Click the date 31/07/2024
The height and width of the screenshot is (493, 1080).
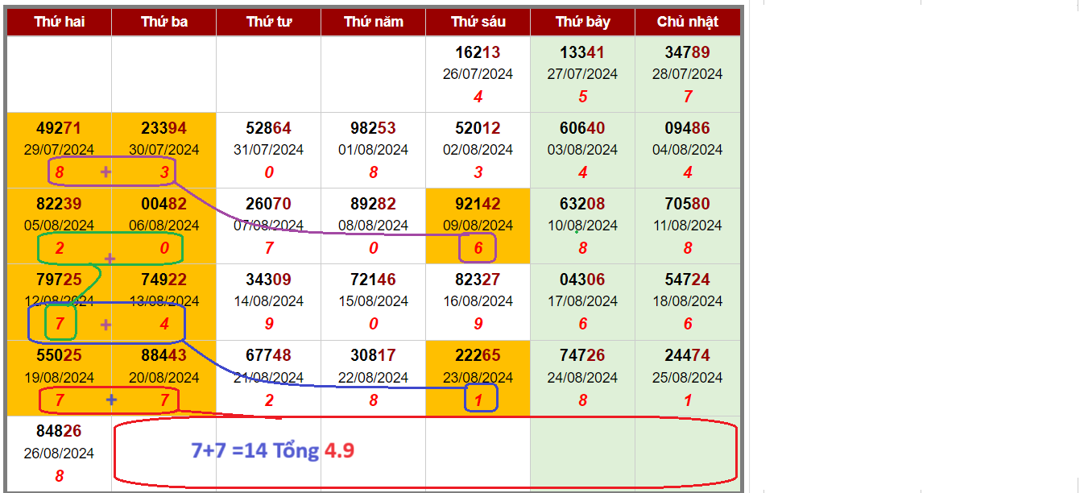pos(268,150)
